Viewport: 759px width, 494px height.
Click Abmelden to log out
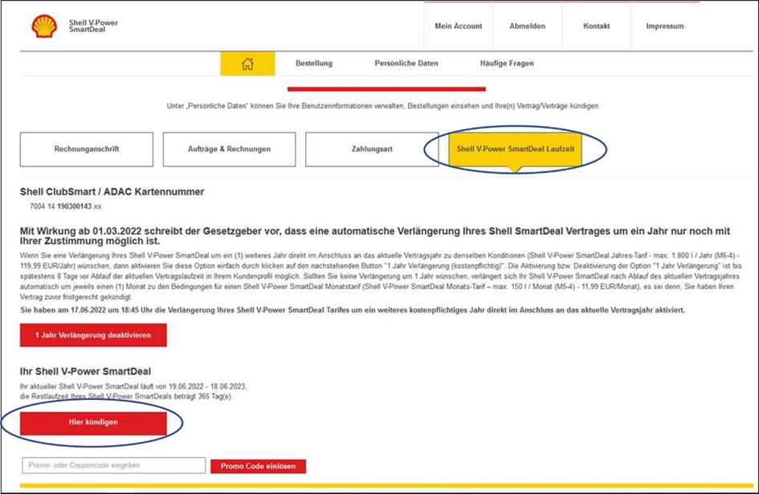(x=527, y=27)
